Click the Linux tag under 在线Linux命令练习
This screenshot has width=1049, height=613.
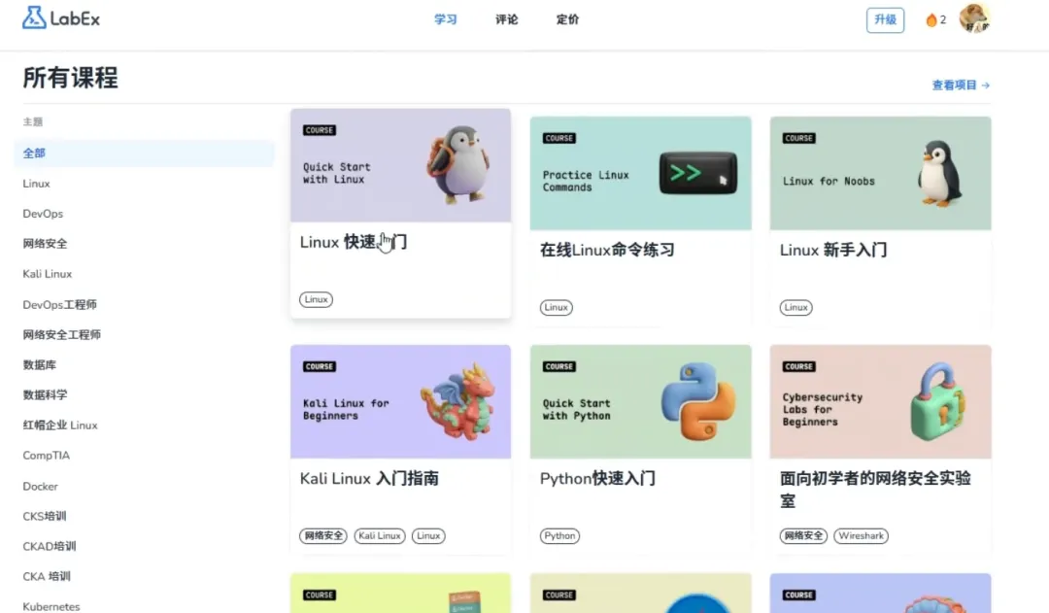[x=556, y=307]
